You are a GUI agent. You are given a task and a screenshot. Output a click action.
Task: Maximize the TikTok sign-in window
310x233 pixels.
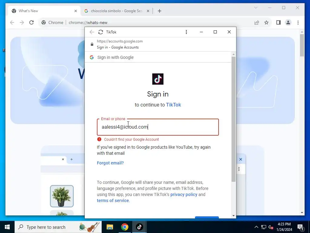pos(215,32)
